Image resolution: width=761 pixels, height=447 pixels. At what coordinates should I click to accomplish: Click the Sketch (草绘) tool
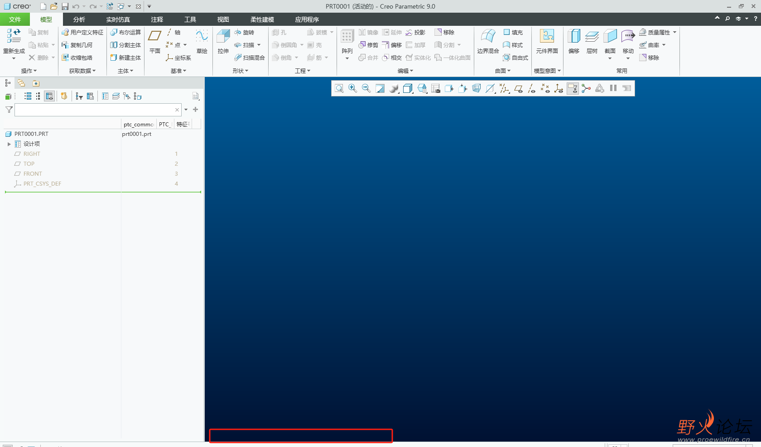(202, 42)
